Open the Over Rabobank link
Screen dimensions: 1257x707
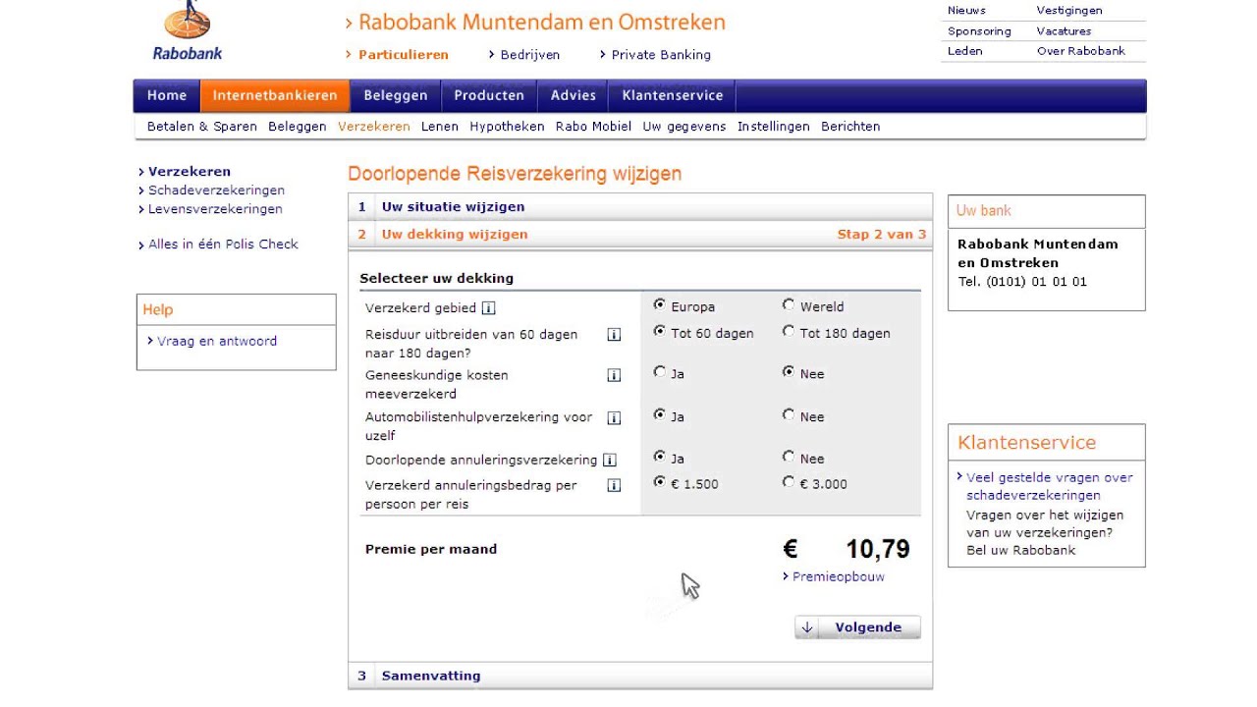tap(1081, 51)
